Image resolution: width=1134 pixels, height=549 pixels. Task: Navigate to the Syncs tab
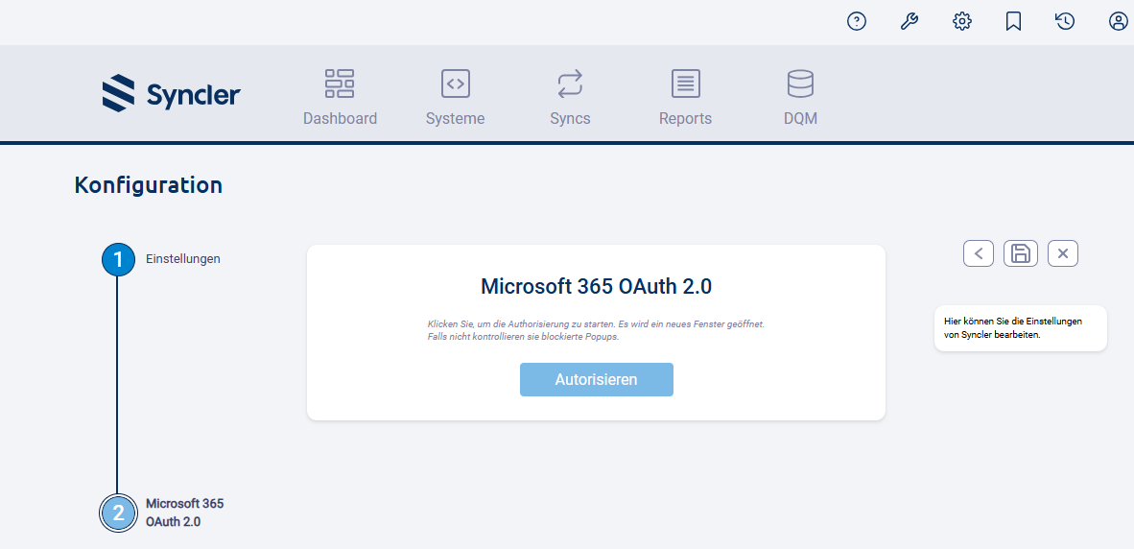(570, 98)
